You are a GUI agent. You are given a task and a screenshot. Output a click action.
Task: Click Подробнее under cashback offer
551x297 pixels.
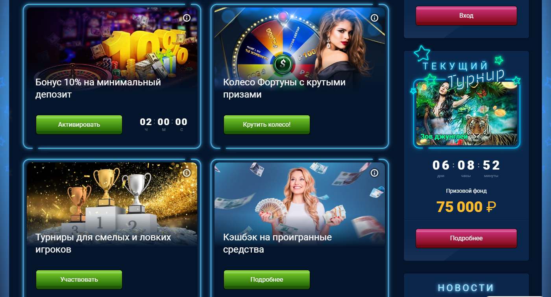tap(267, 280)
